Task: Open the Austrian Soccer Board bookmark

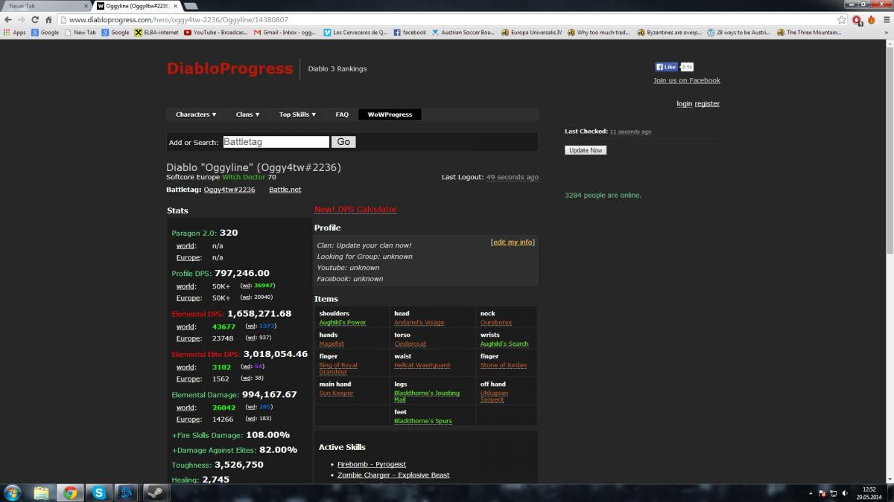Action: pos(463,33)
